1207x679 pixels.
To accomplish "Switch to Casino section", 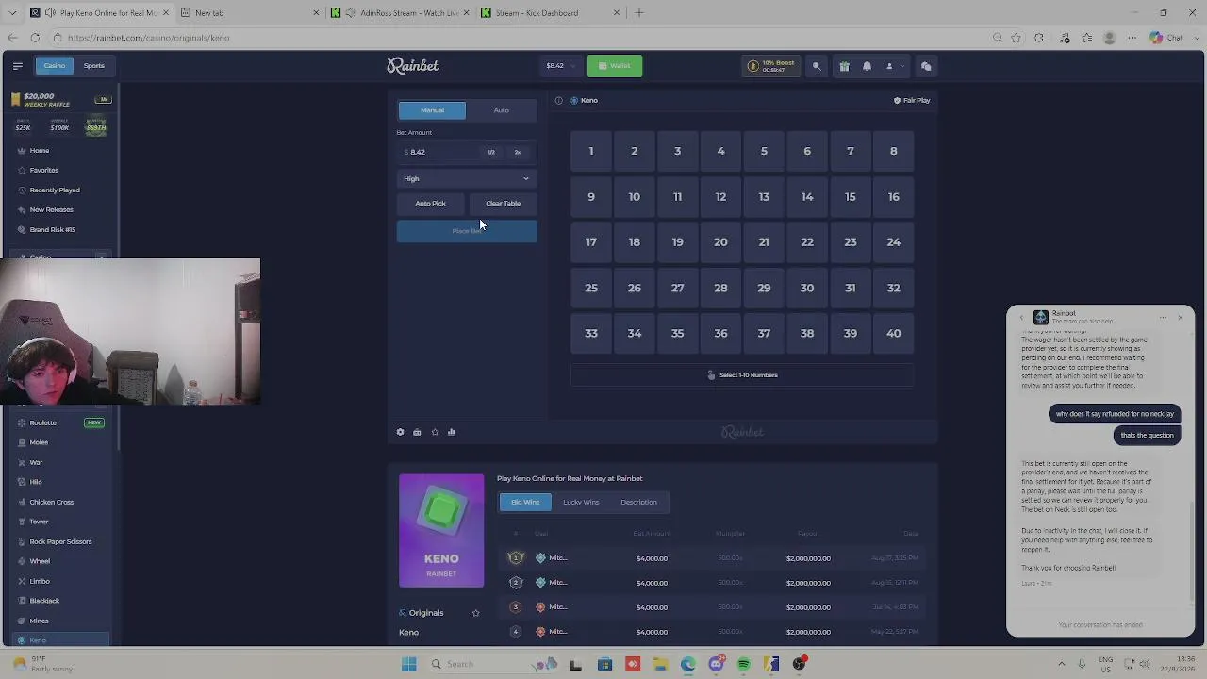I will pyautogui.click(x=55, y=66).
